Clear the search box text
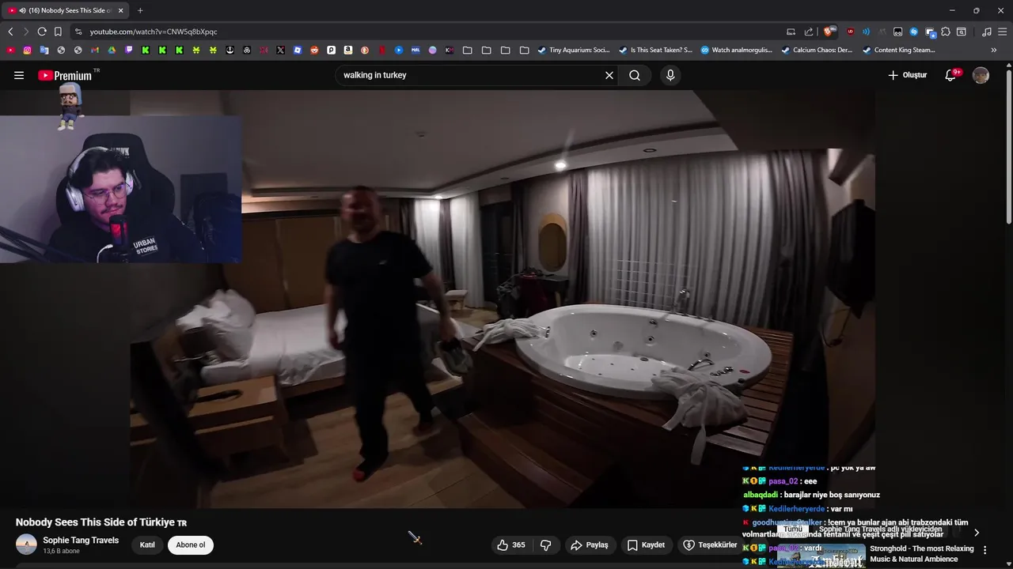The image size is (1013, 569). coord(609,75)
